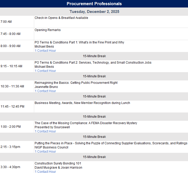The image size is (188, 173).
Task: Click presenters David Musgrave & Jovan Harrison
Action: click(58, 168)
